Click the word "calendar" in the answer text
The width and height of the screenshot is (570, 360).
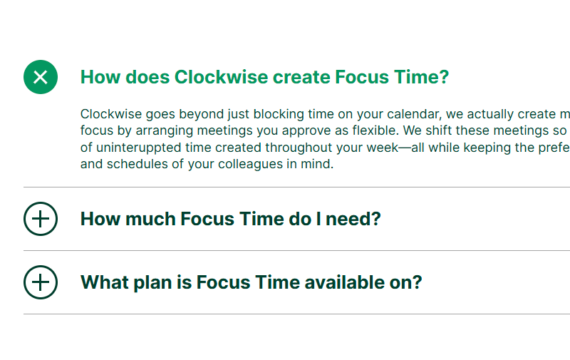point(408,114)
